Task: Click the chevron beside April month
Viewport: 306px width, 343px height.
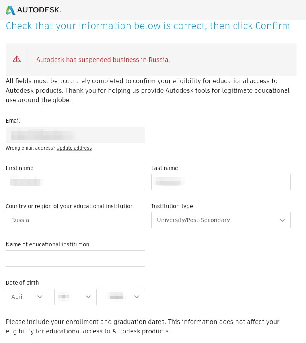Action: [x=40, y=297]
